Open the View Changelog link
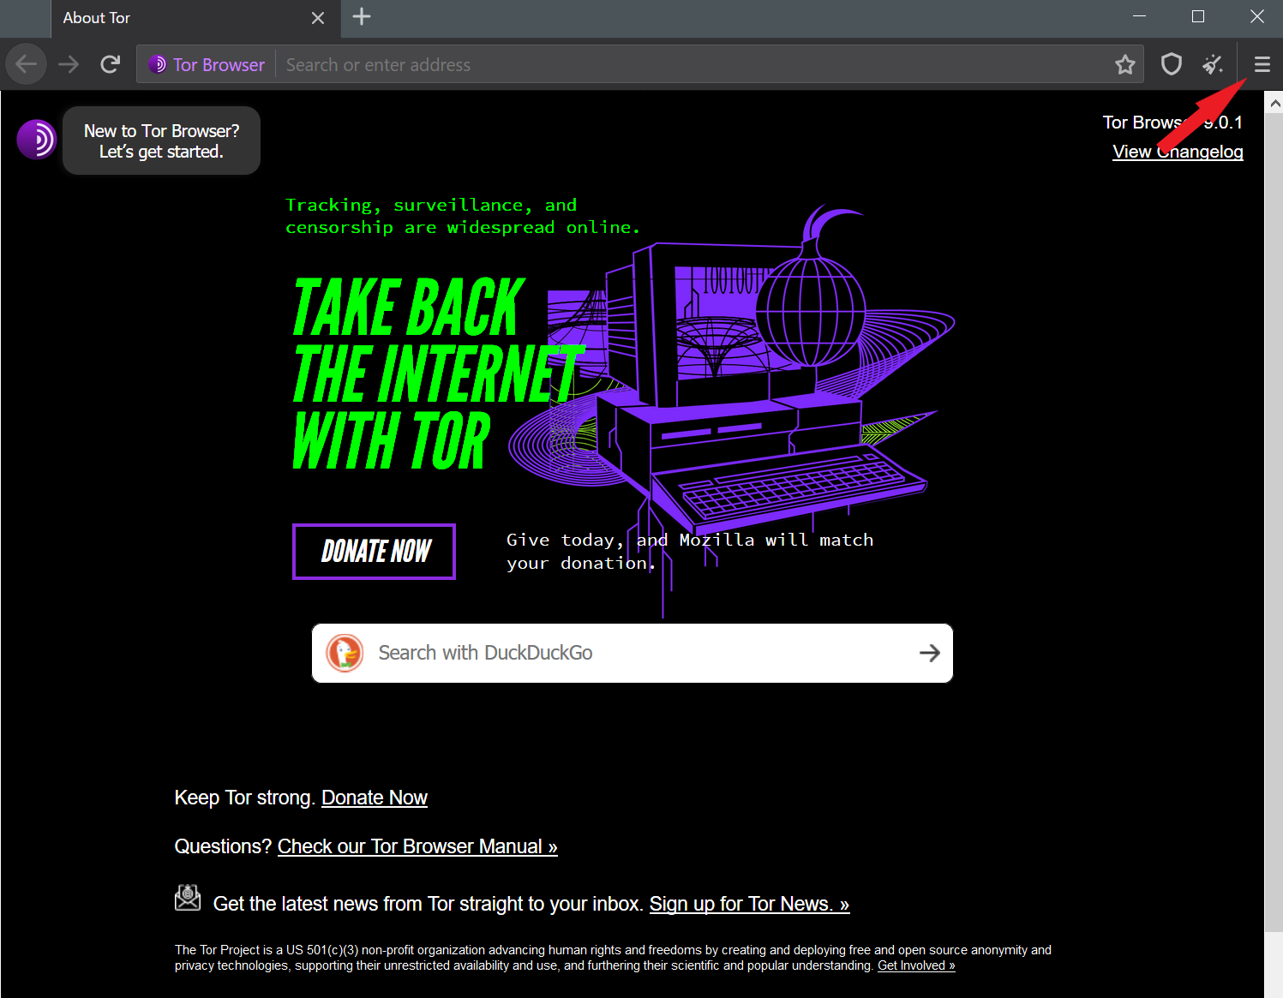The width and height of the screenshot is (1283, 998). (x=1178, y=152)
